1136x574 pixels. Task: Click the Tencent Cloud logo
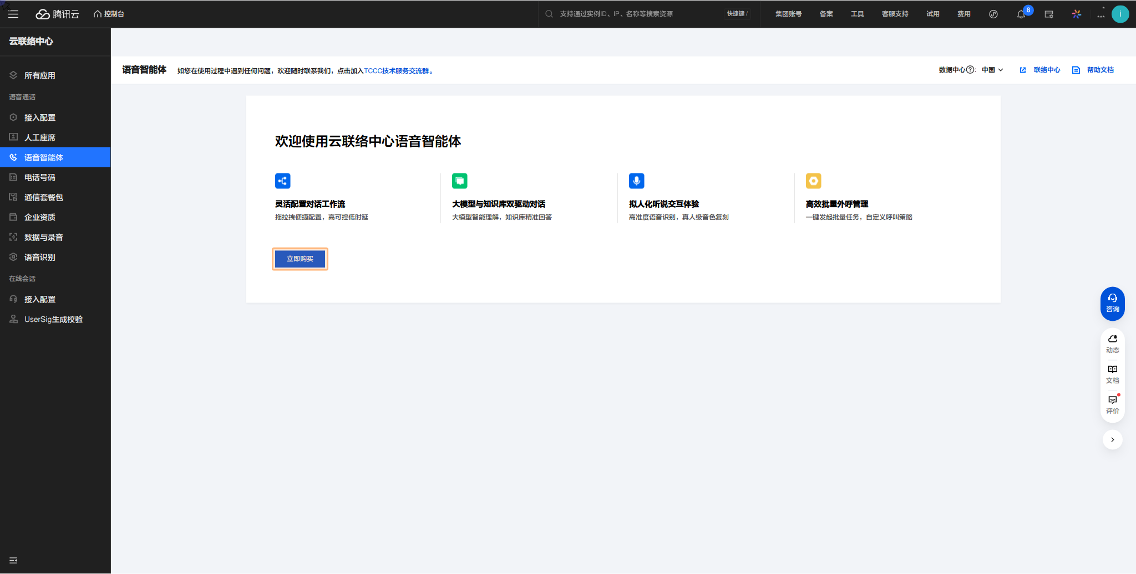58,14
